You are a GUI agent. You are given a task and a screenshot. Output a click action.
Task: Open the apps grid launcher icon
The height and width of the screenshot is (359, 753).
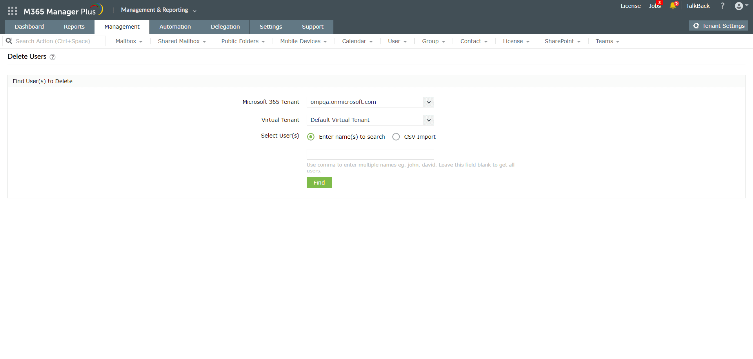12,11
